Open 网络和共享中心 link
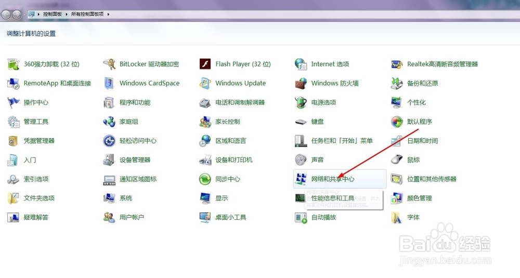The width and height of the screenshot is (520, 278). click(x=333, y=179)
